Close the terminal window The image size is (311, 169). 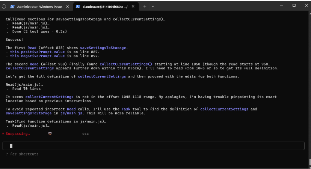pos(306,6)
